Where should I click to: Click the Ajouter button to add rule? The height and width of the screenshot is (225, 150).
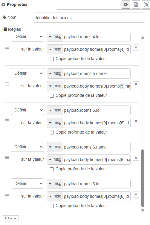pos(11,218)
